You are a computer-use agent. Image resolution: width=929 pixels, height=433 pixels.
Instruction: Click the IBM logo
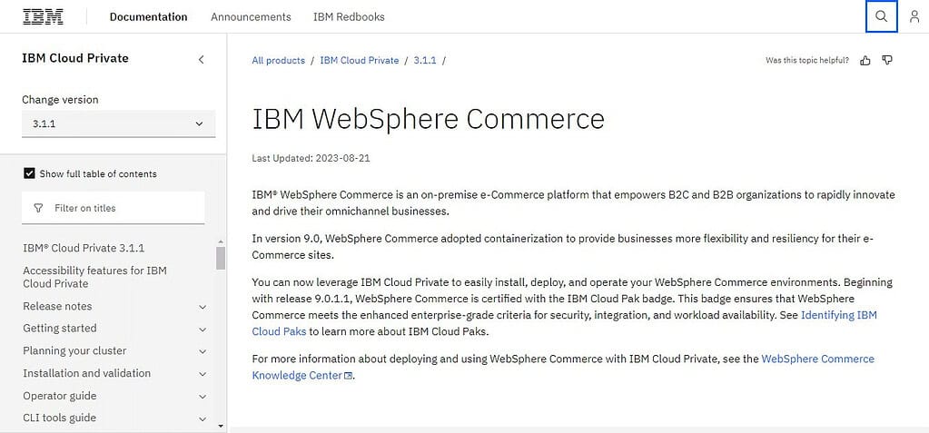pyautogui.click(x=44, y=16)
